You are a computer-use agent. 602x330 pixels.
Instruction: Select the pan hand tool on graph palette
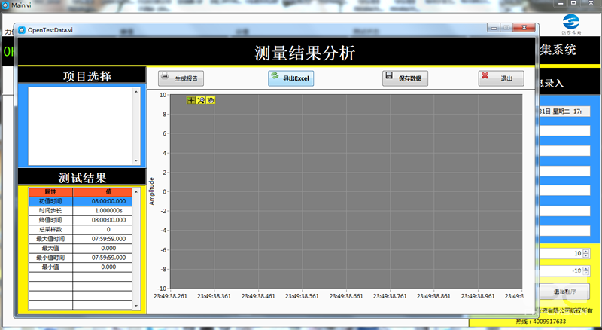point(211,100)
